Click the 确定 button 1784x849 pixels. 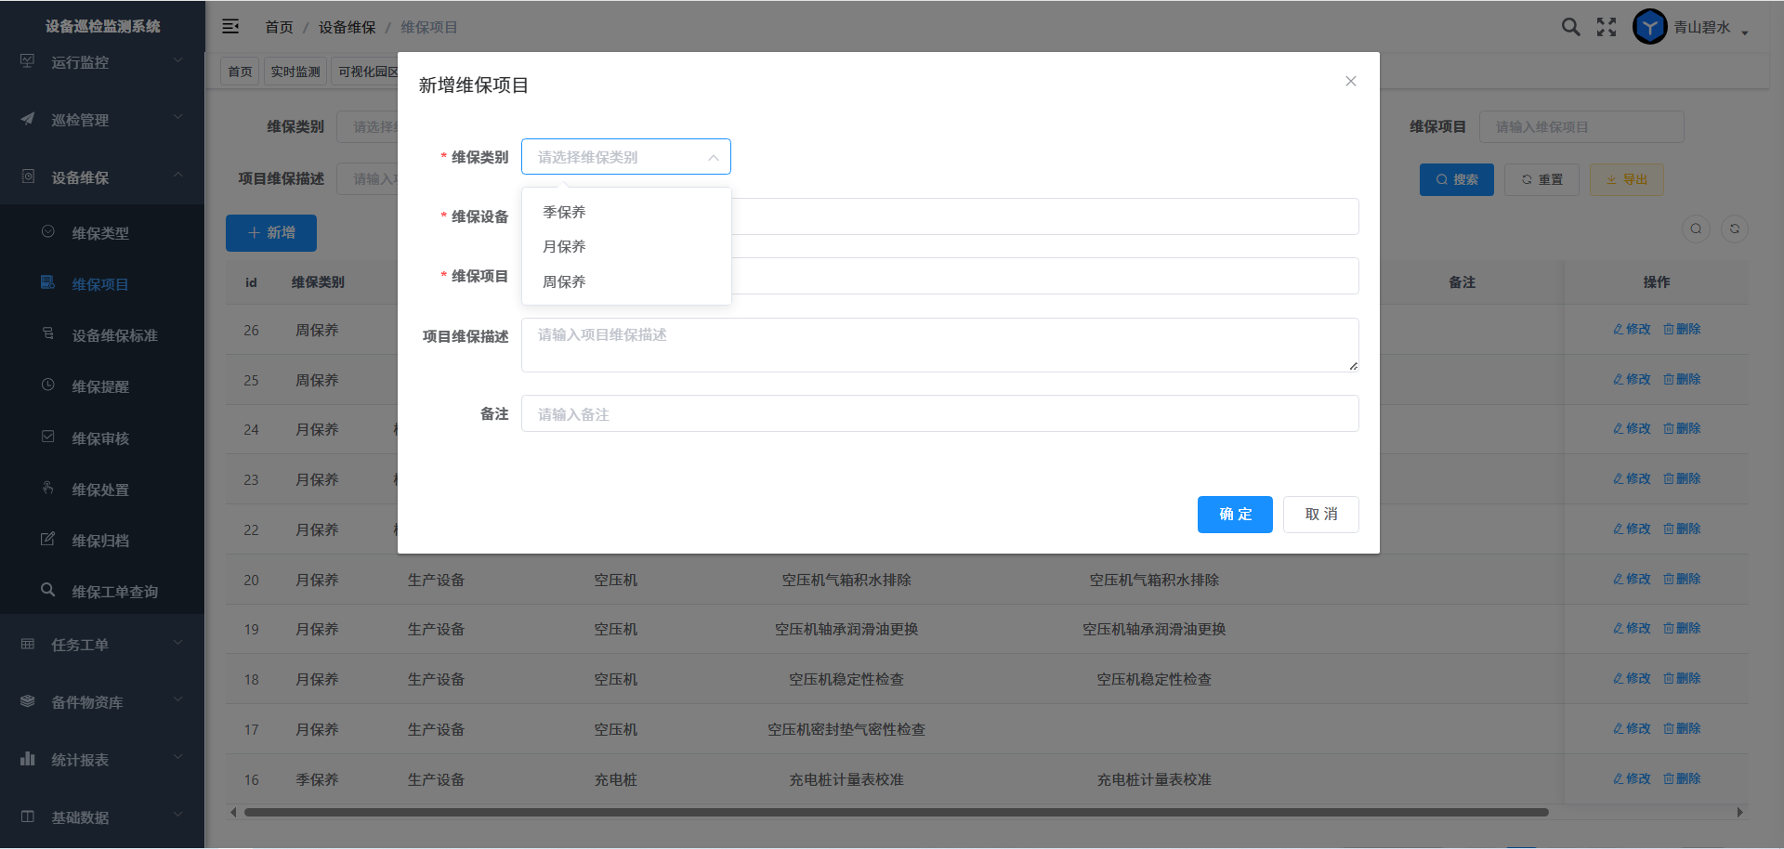point(1234,515)
